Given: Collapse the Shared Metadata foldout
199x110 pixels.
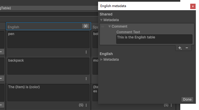Looking at the screenshot, I should click(101, 20).
